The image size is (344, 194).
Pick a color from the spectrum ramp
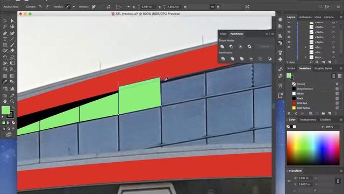[x=313, y=148]
